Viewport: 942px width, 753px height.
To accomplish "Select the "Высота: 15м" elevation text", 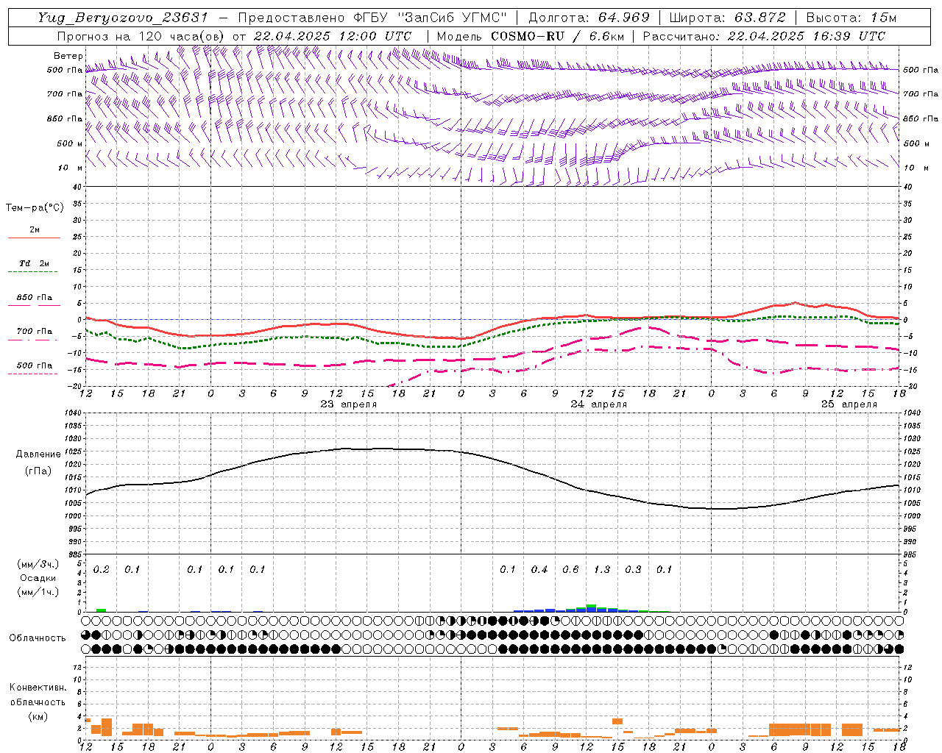I will (x=851, y=18).
